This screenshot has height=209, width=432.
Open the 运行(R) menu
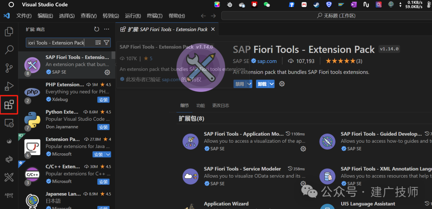(133, 16)
